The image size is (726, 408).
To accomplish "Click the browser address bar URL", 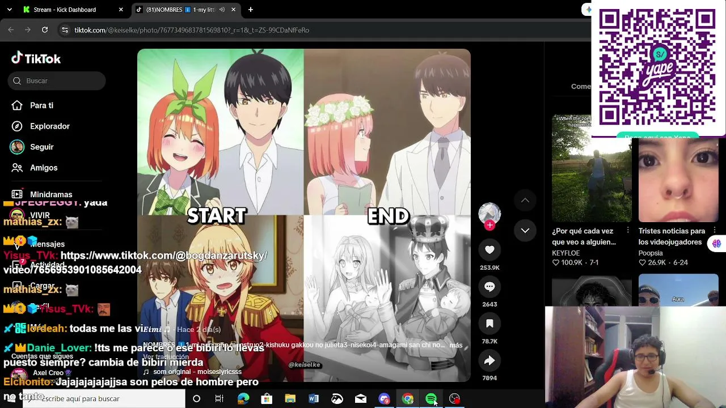I will (x=192, y=30).
